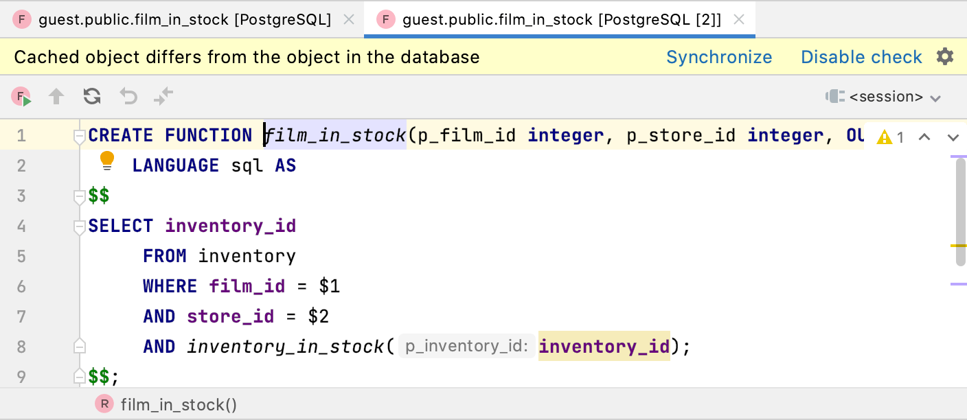Collapse the CREATE FUNCTION fold on line 1
The image size is (967, 420).
pyautogui.click(x=79, y=135)
